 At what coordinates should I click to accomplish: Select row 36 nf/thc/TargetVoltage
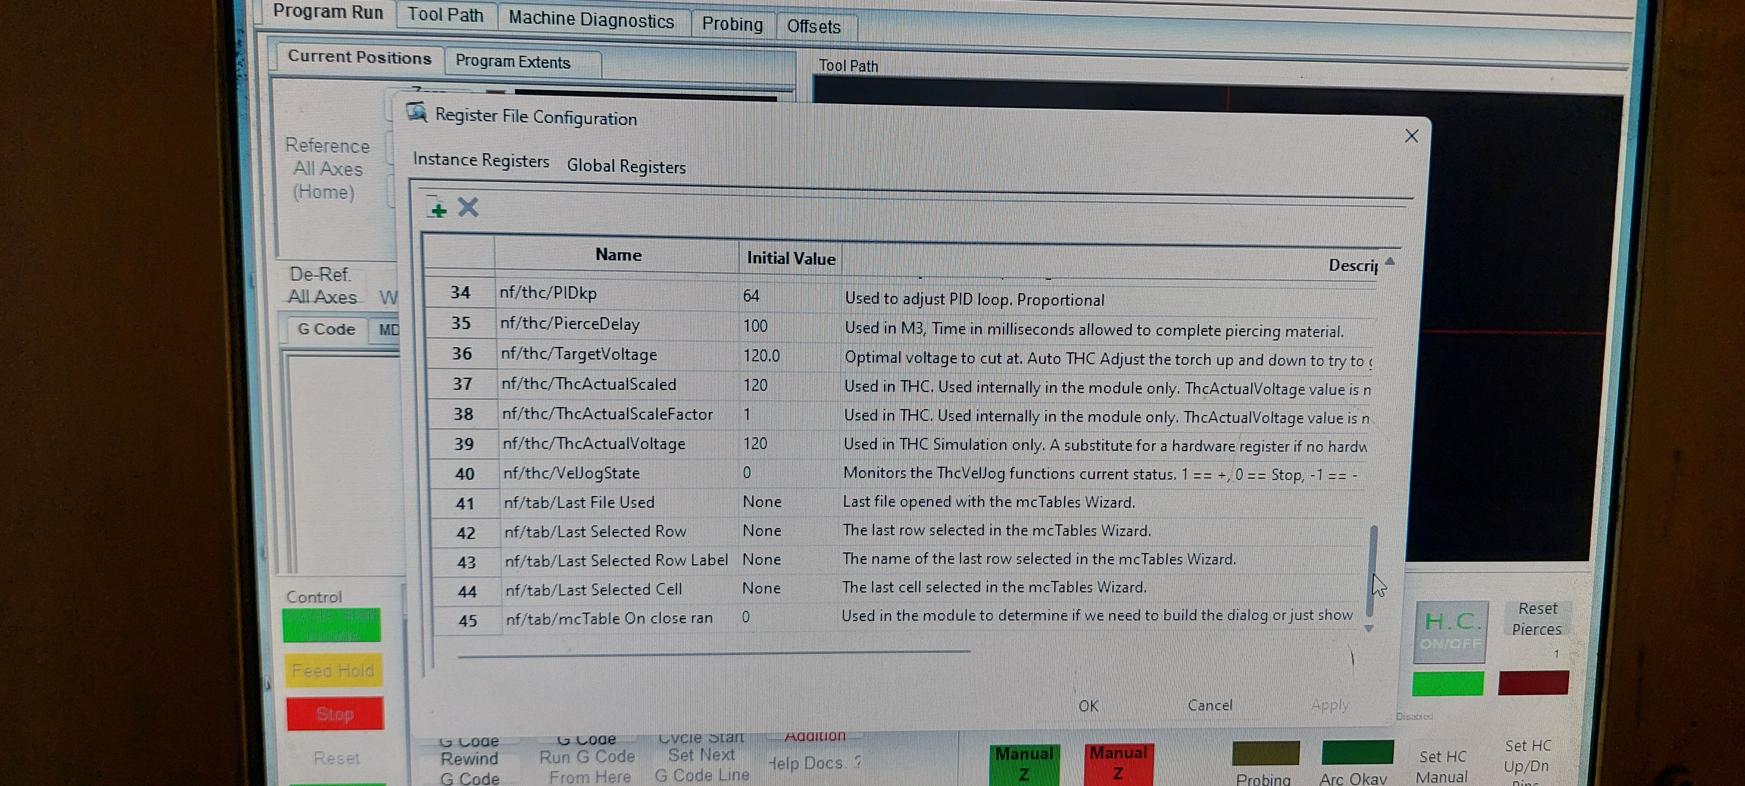(x=579, y=354)
